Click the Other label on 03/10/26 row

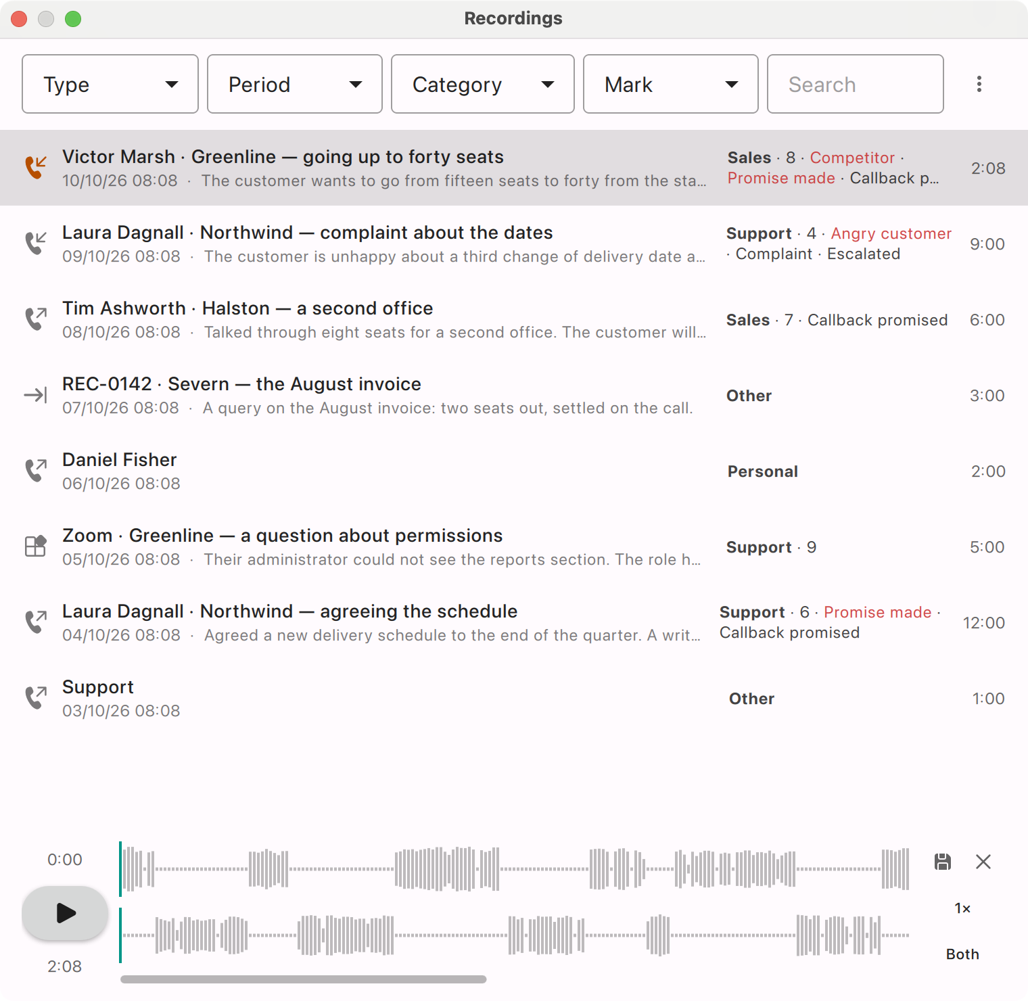[x=751, y=699]
